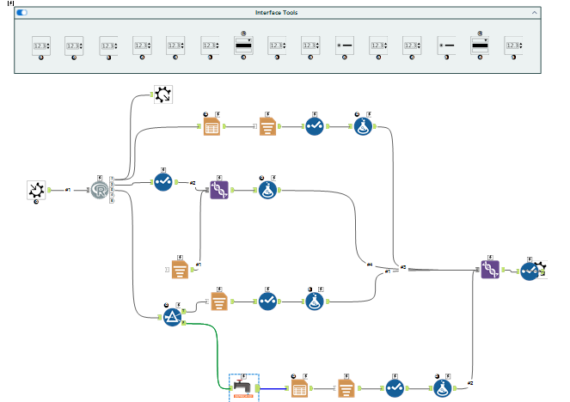
Task: Select the R tool
Action: [99, 190]
